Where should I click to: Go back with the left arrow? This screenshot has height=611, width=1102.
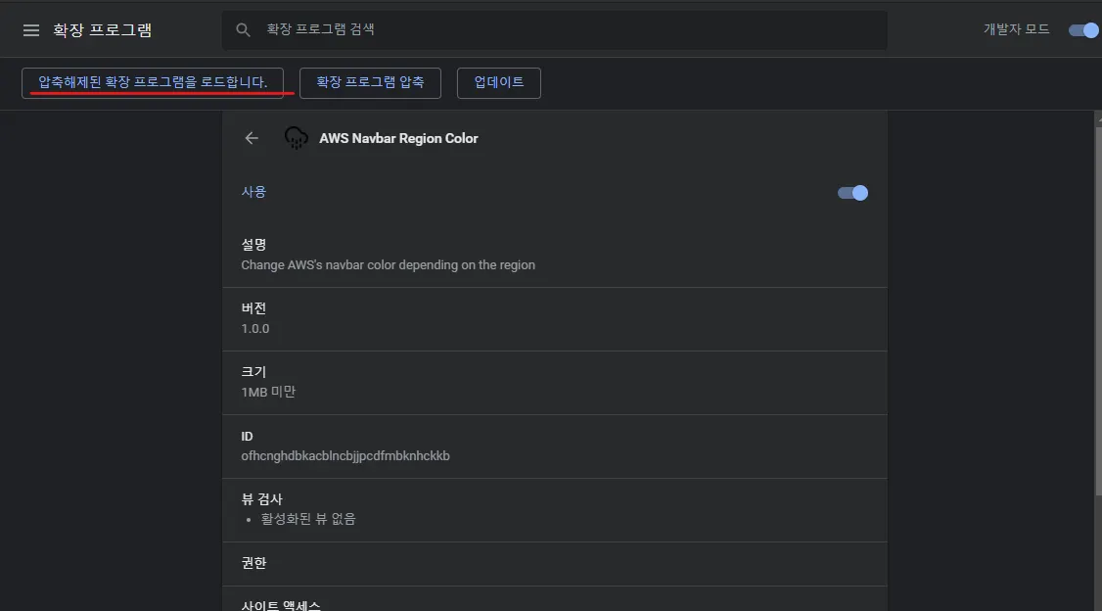point(252,138)
